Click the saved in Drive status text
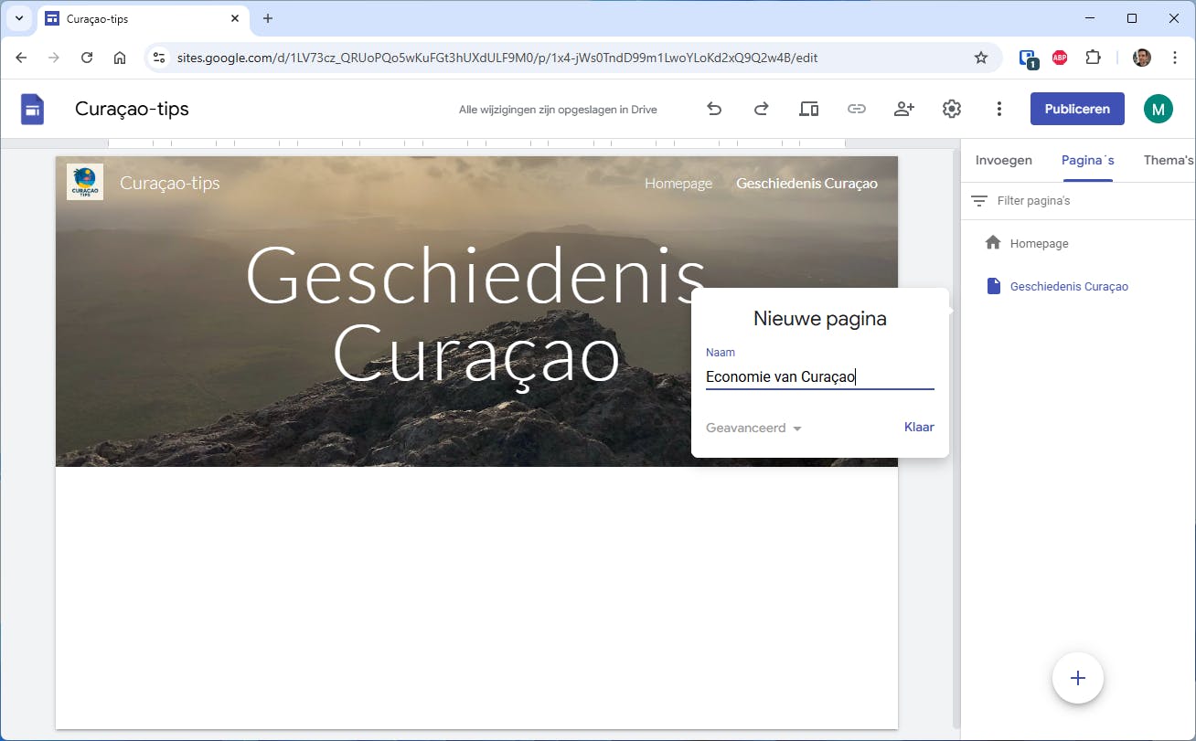Viewport: 1196px width, 741px height. click(x=558, y=110)
